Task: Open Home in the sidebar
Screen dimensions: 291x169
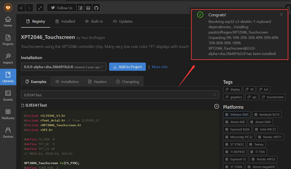Action: [8, 21]
